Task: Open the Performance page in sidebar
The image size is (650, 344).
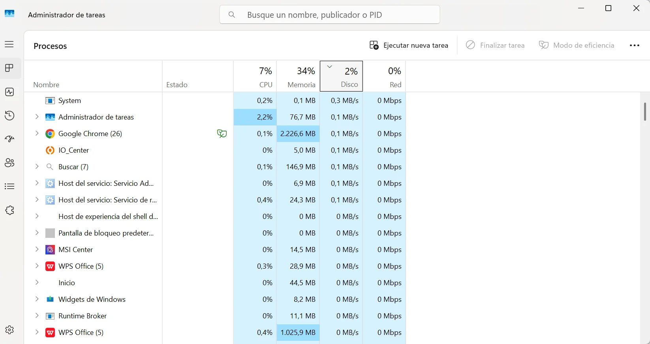Action: (9, 92)
